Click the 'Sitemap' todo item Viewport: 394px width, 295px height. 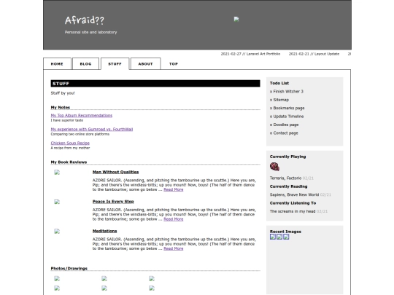279,100
